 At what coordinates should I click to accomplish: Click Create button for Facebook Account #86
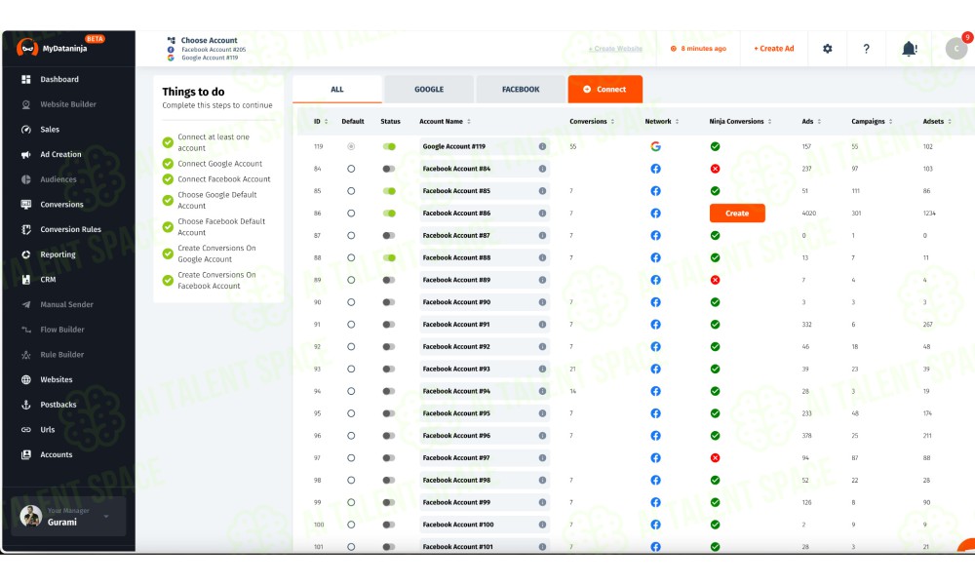pyautogui.click(x=737, y=214)
